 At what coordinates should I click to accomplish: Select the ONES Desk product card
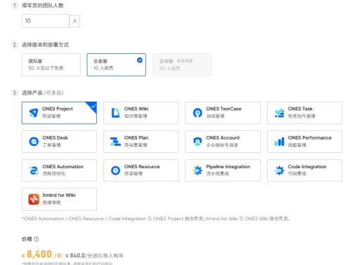(x=59, y=142)
